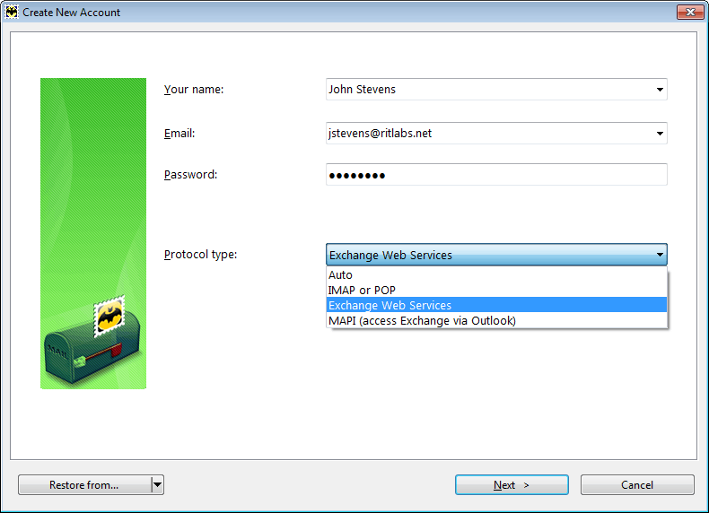This screenshot has width=709, height=513.
Task: Choose the Auto protocol option
Action: 496,274
